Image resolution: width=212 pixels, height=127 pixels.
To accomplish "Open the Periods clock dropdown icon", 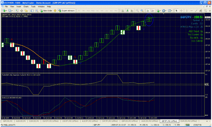I will click(164, 10).
